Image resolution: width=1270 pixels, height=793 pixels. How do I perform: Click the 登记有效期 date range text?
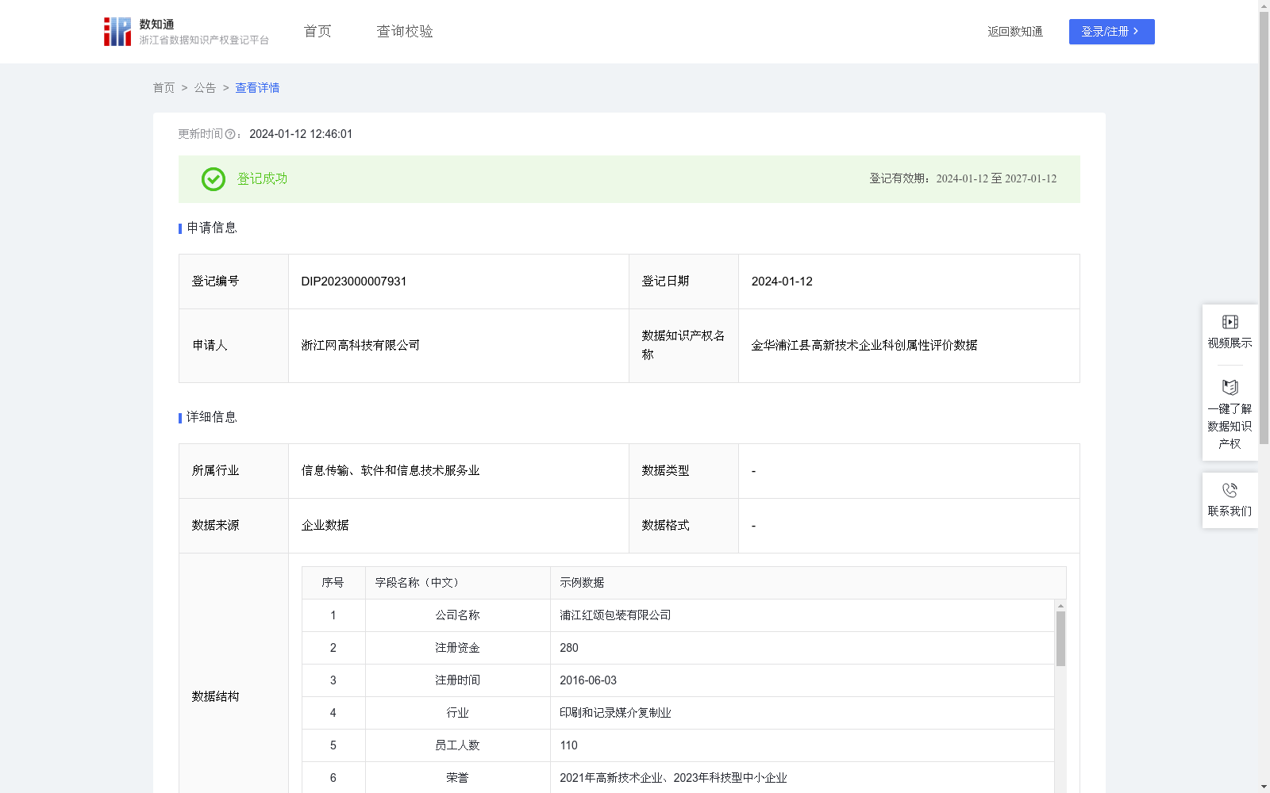pyautogui.click(x=963, y=179)
